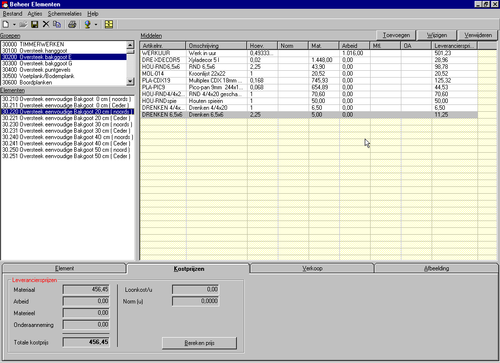Select group 30300 Oversteek bakggoot G

point(64,63)
